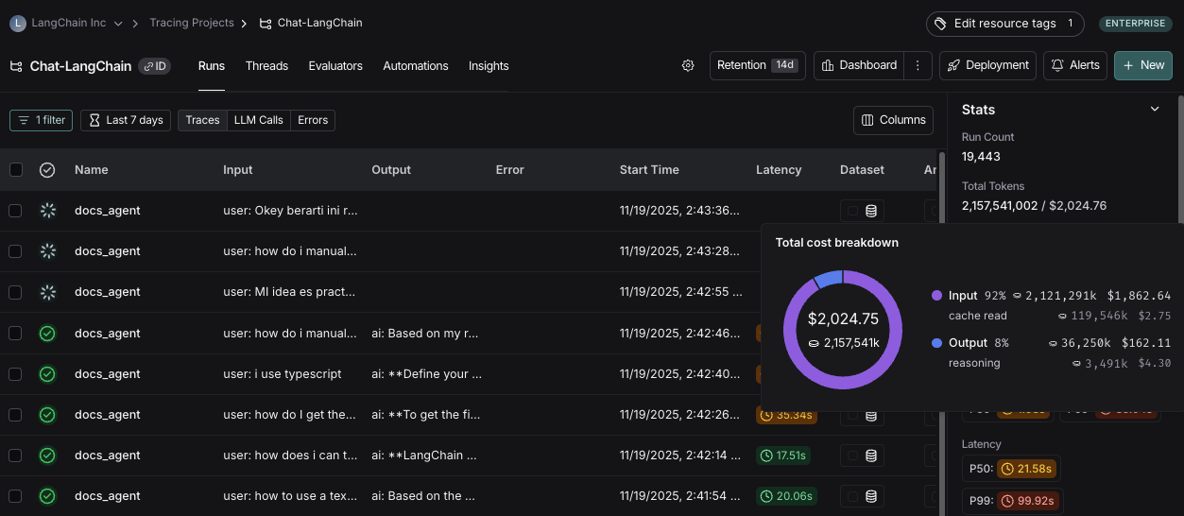Click green check icon for 'how to use a tex...' run
The image size is (1184, 516).
tap(47, 495)
